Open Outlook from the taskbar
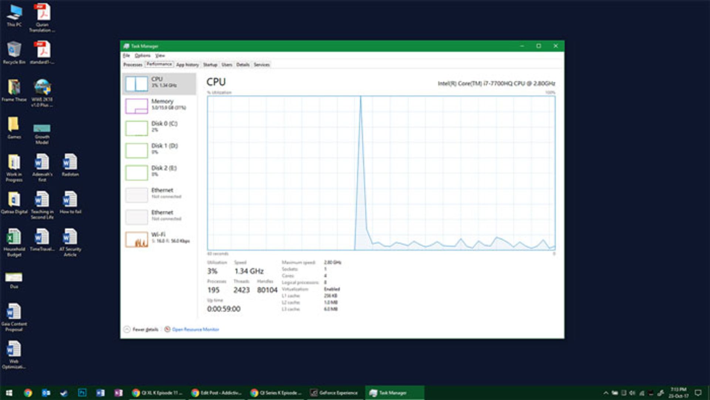This screenshot has height=400, width=710. (46, 393)
